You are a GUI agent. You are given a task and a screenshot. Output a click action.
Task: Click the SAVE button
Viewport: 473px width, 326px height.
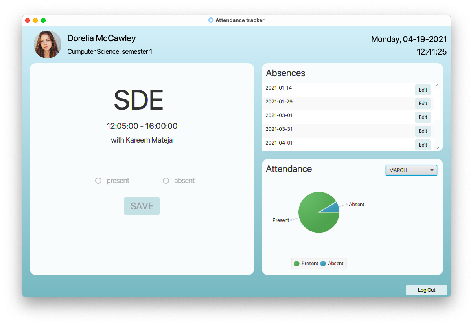tap(142, 206)
